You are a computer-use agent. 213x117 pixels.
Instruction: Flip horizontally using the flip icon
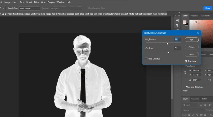tap(209, 80)
